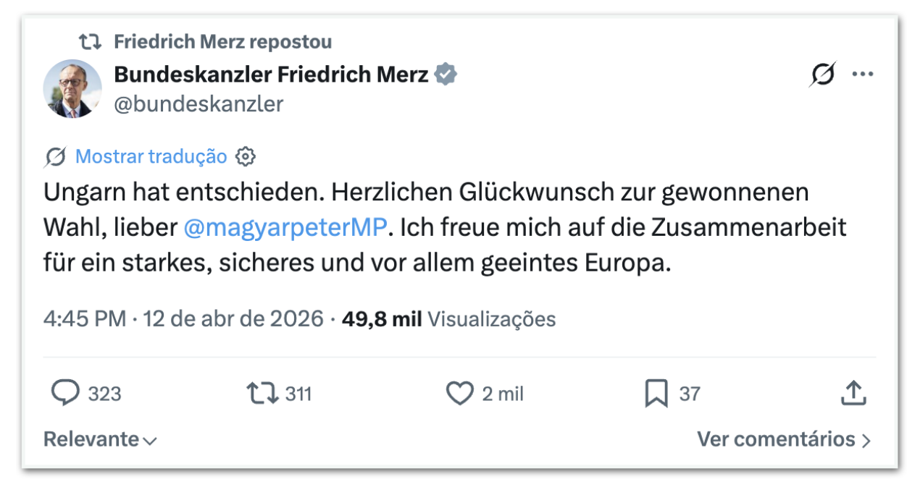
Task: Click the Bundeskanzler Friedrich Merz display name
Action: (x=271, y=74)
